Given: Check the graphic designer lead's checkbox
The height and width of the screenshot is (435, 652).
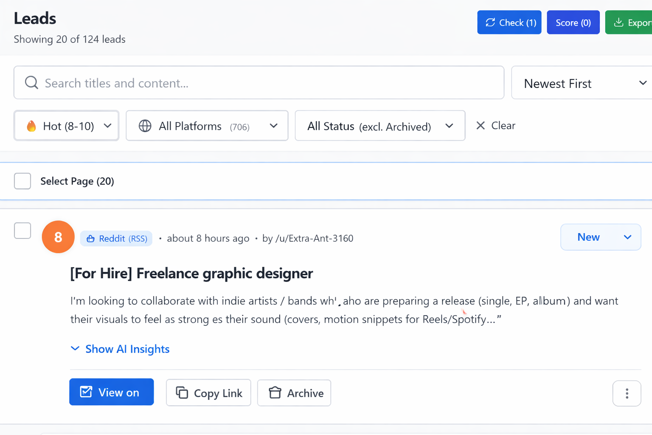Looking at the screenshot, I should [22, 231].
